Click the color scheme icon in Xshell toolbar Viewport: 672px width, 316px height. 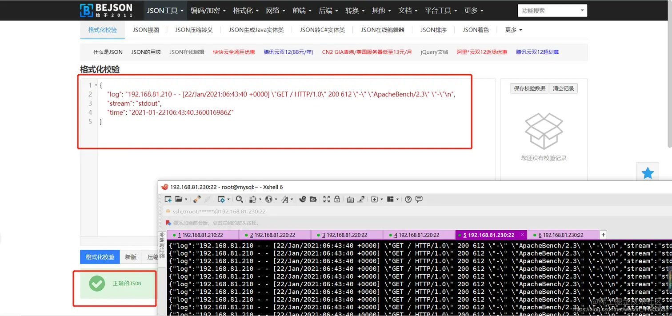253,199
